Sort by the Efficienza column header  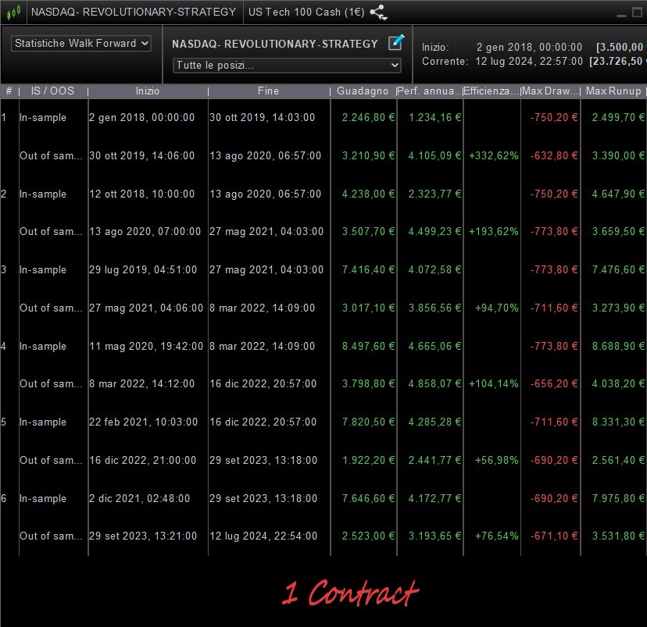point(492,91)
